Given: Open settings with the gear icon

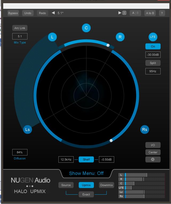Looking at the screenshot, I should click(153, 159).
